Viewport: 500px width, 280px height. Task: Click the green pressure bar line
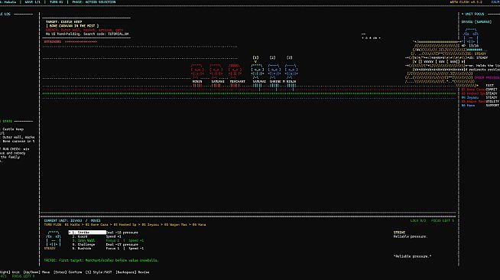point(249,94)
